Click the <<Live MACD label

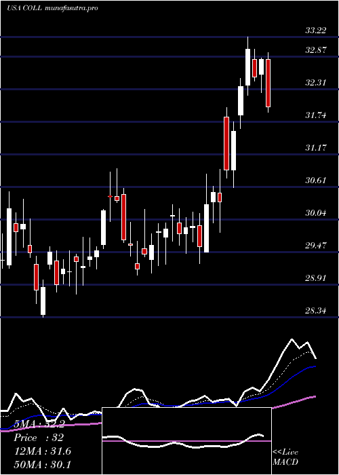pyautogui.click(x=285, y=457)
